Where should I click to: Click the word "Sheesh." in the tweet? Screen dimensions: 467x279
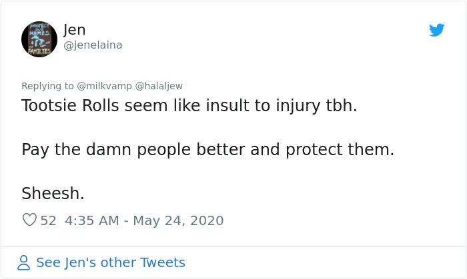click(x=53, y=194)
